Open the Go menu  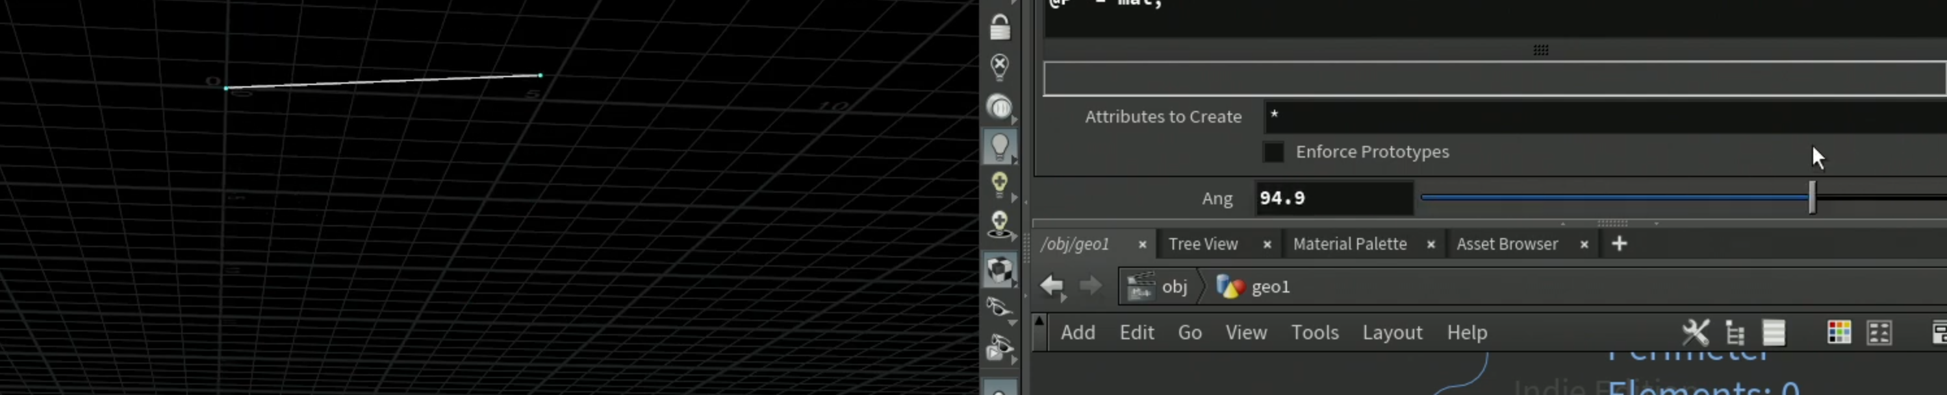[x=1189, y=332]
